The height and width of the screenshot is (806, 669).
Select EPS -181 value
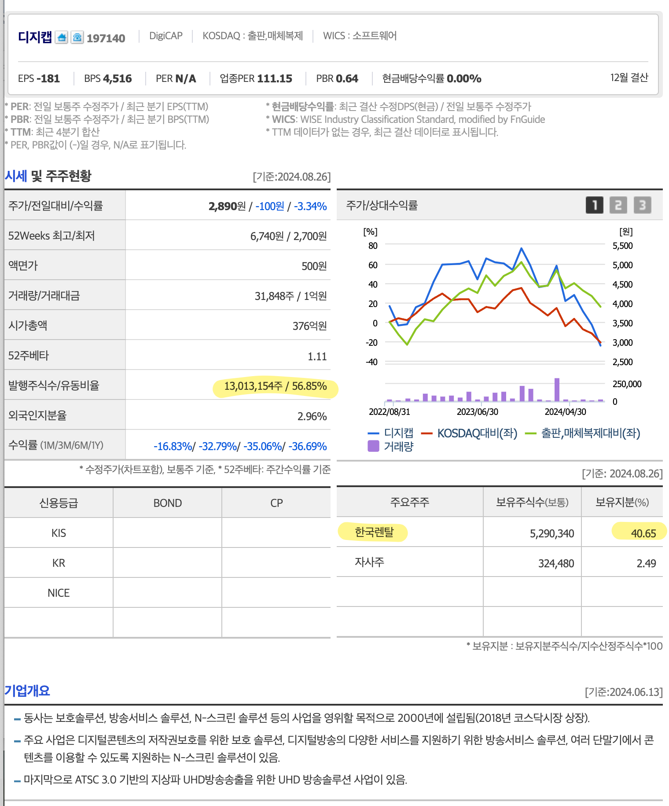pyautogui.click(x=39, y=78)
